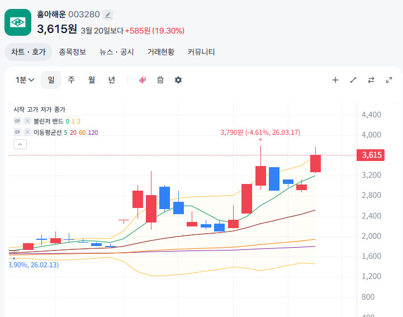
Task: Click the 120 moving average period label
Action: point(93,133)
